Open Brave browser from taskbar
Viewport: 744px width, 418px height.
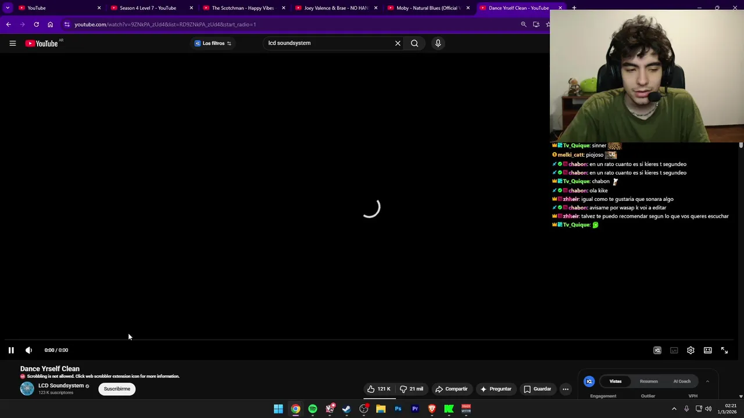pos(432,409)
